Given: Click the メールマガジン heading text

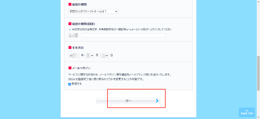Looking at the screenshot, I should [x=81, y=68].
